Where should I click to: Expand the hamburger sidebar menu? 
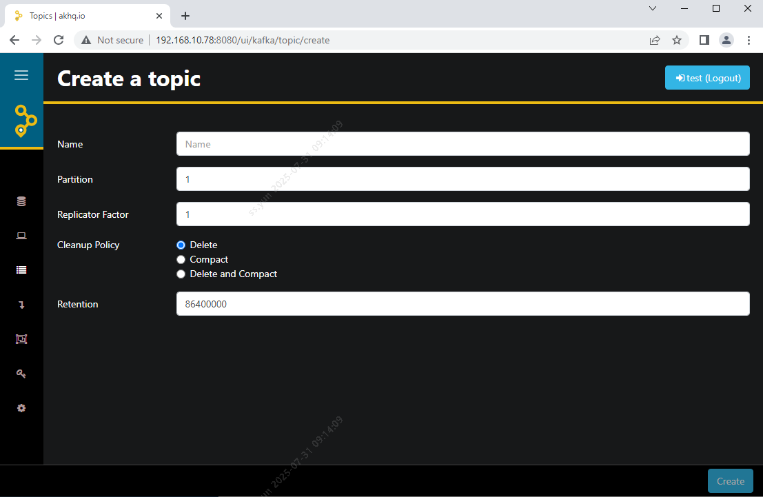21,75
